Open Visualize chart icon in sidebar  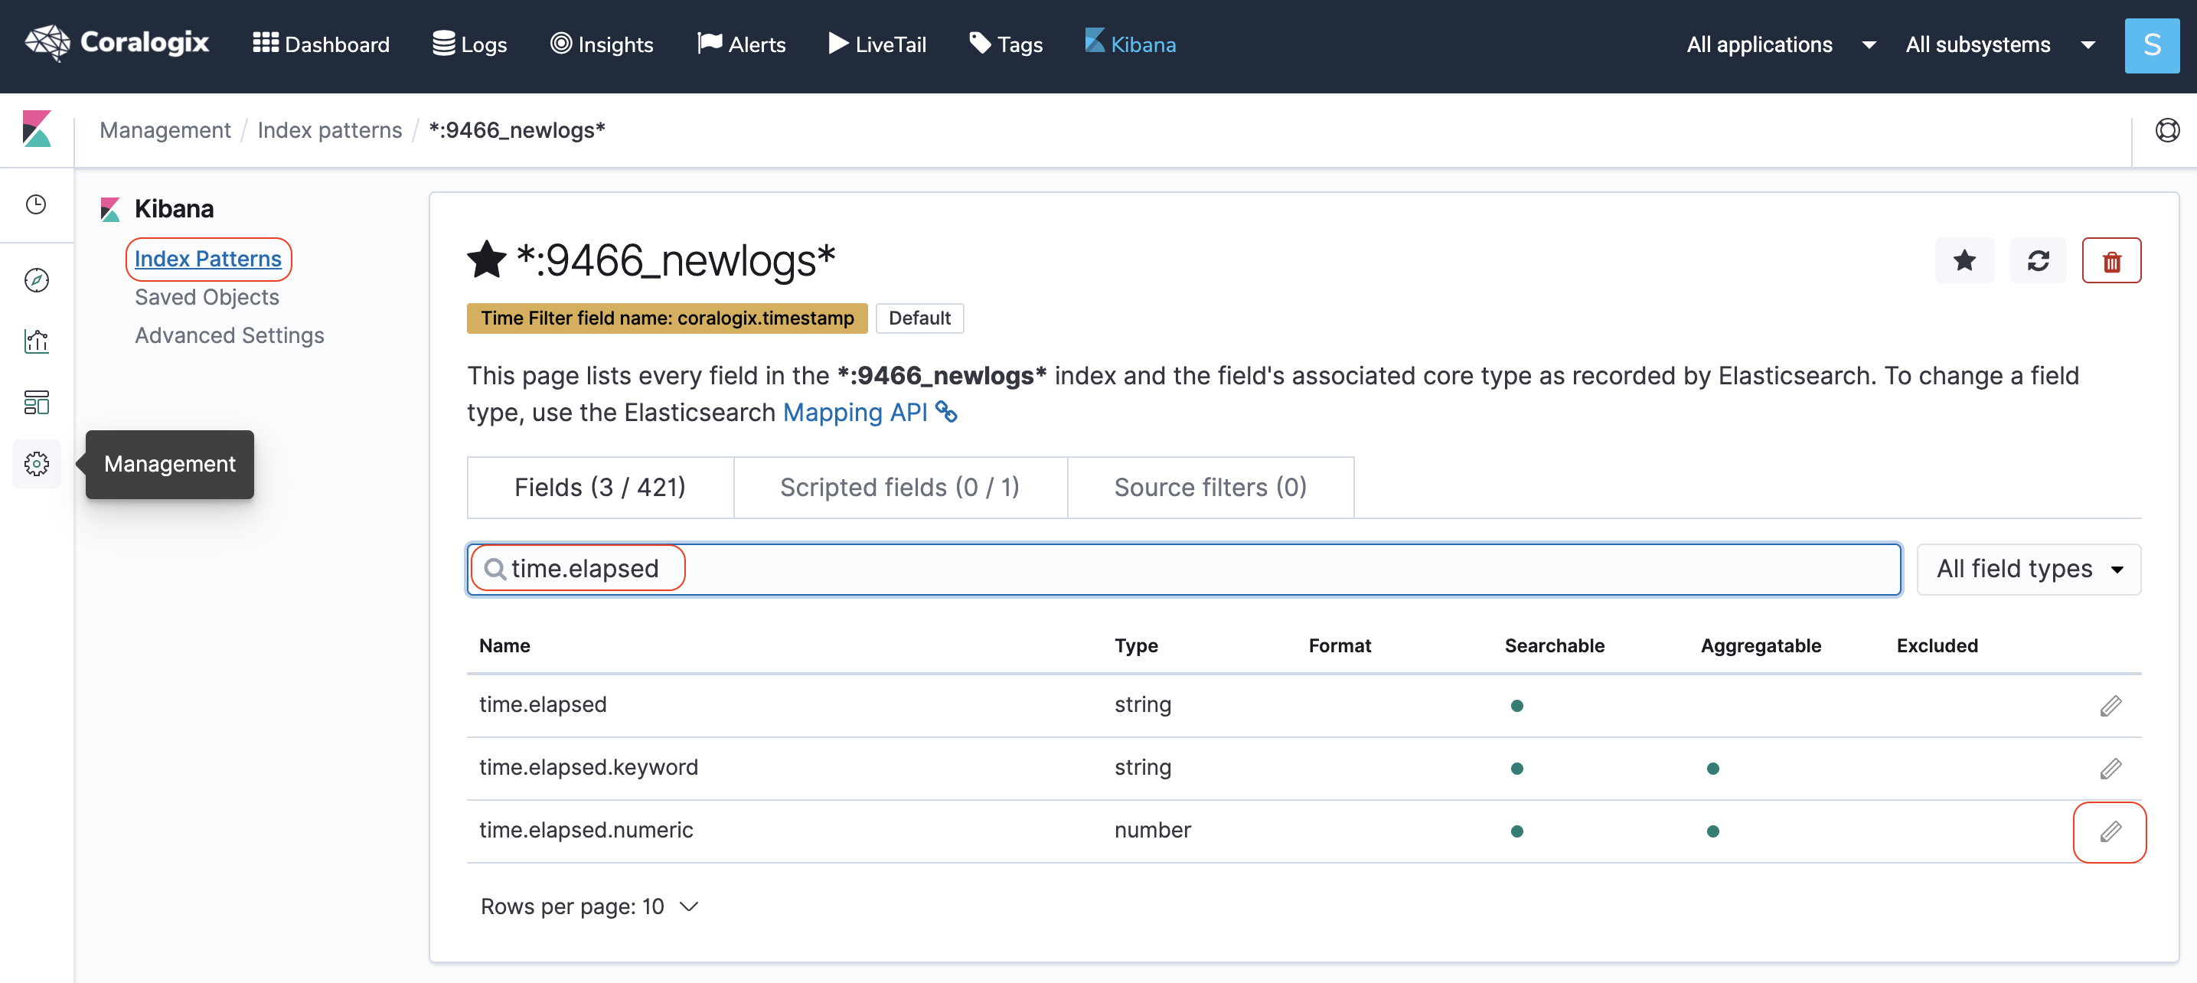(x=36, y=341)
